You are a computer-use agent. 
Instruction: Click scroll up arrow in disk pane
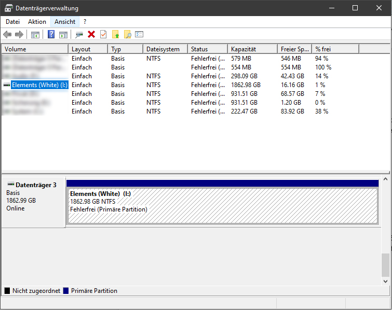click(385, 179)
